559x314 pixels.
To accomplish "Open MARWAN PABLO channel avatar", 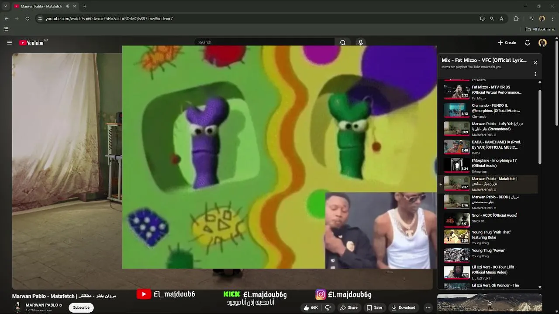I will 17,307.
